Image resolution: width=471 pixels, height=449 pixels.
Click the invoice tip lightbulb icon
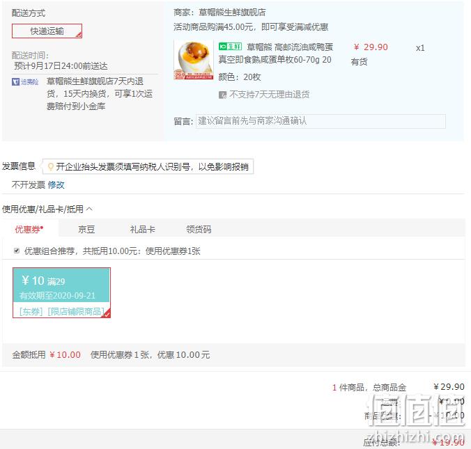click(50, 166)
